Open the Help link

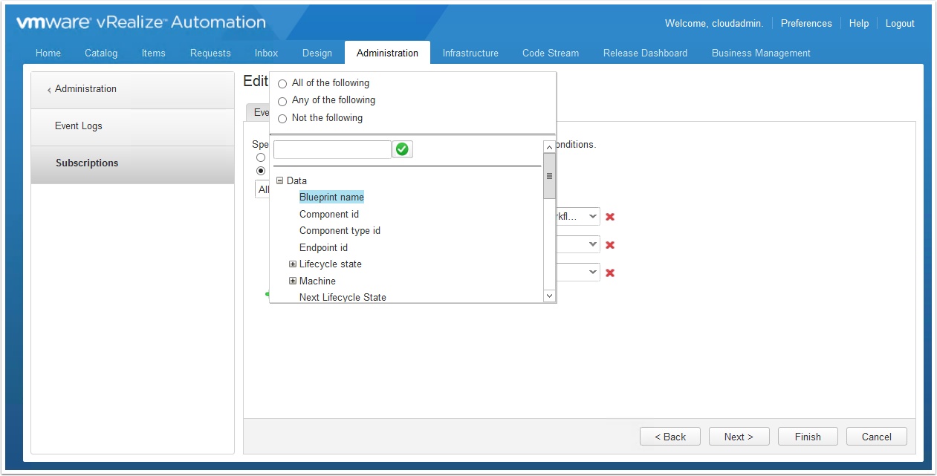tap(859, 24)
